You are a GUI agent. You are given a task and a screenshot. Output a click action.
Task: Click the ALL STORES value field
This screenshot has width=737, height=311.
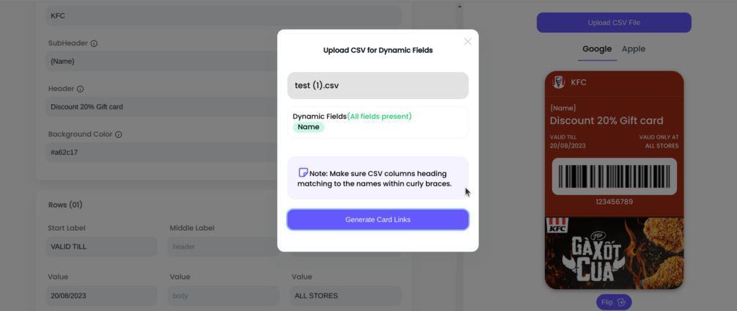tap(345, 296)
